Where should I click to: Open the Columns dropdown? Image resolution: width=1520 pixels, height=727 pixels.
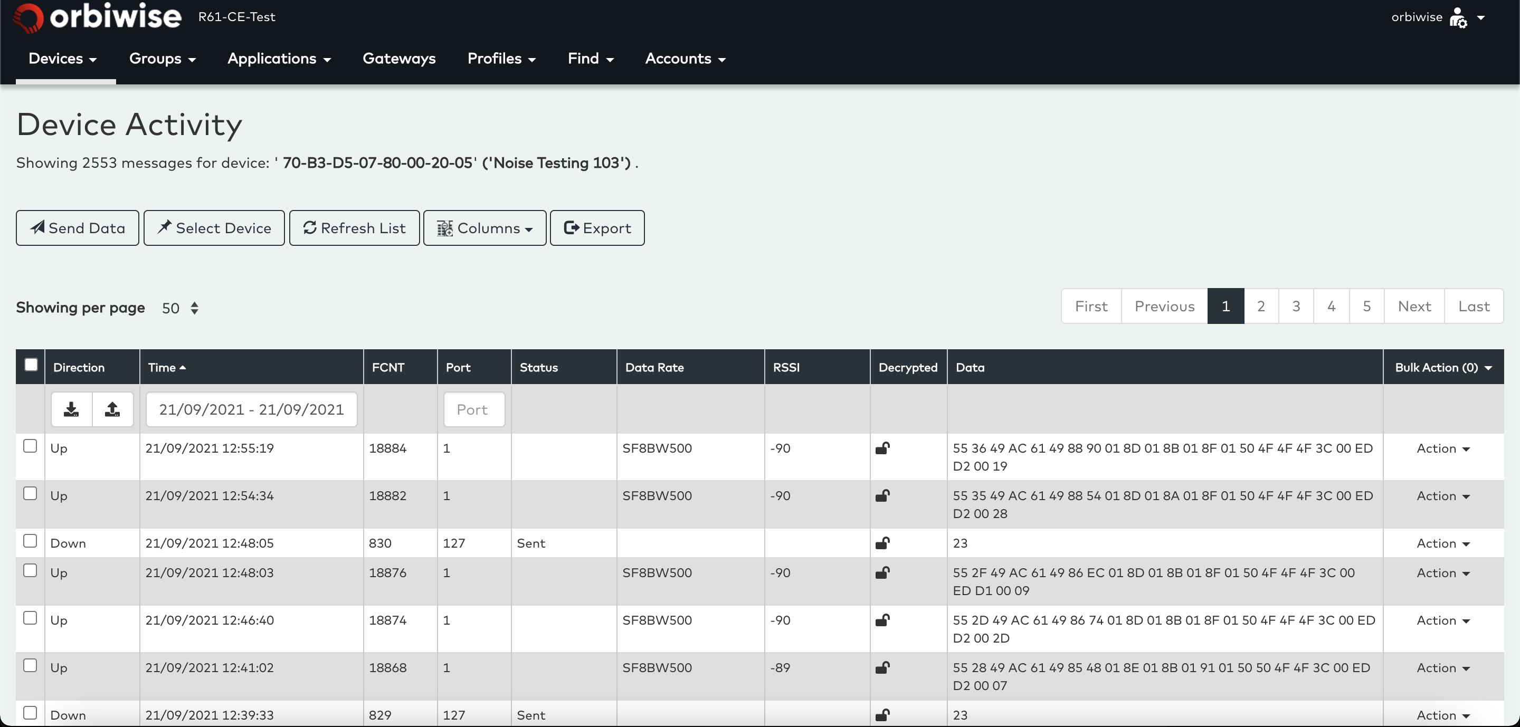point(484,227)
